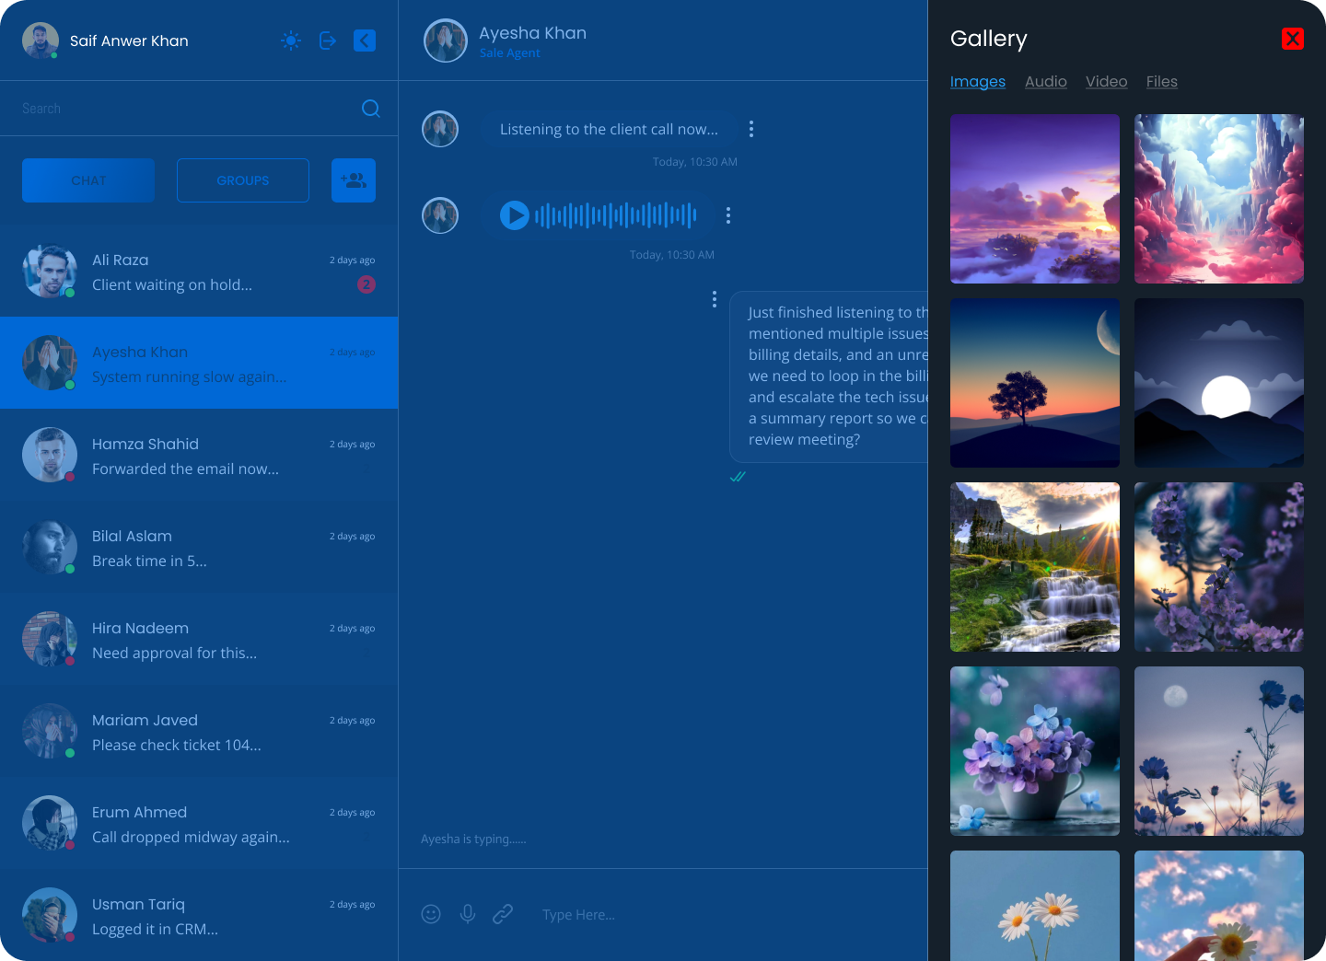
Task: Click Usman Tariq's avatar in chat list
Action: [x=50, y=915]
